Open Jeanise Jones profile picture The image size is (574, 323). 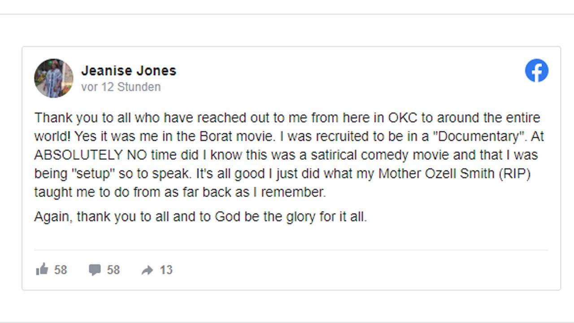[x=54, y=78]
